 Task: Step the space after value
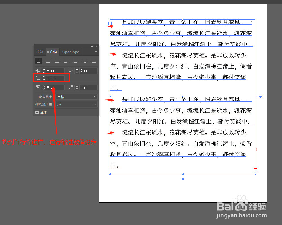point(77,87)
